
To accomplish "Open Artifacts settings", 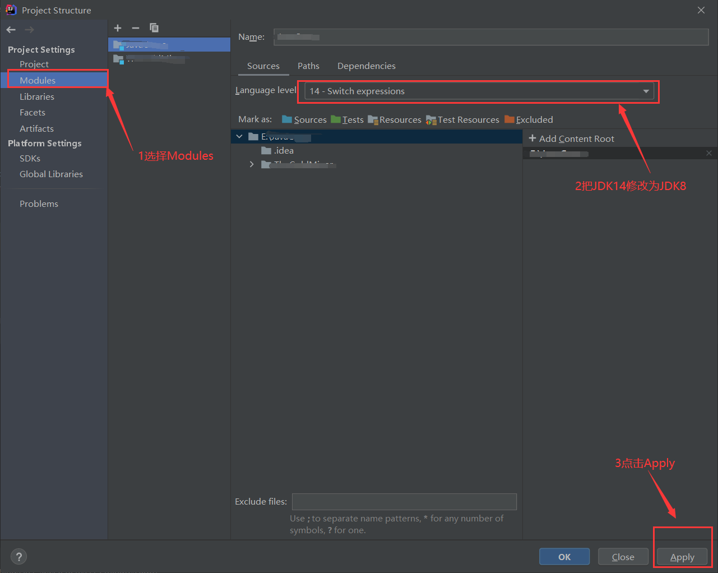I will 36,128.
